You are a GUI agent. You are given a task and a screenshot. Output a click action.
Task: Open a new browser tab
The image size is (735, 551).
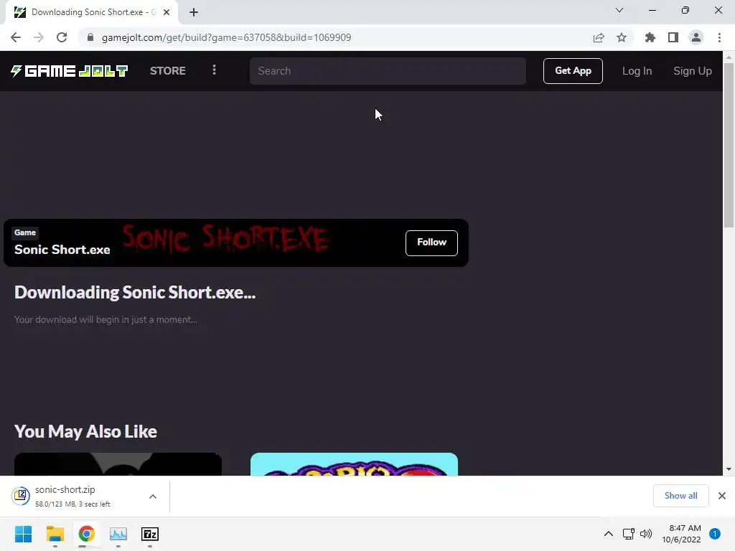click(x=194, y=12)
